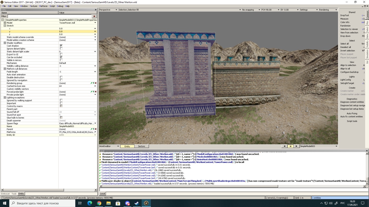
Task: Expand the Lighting exceptions node
Action: [5, 97]
